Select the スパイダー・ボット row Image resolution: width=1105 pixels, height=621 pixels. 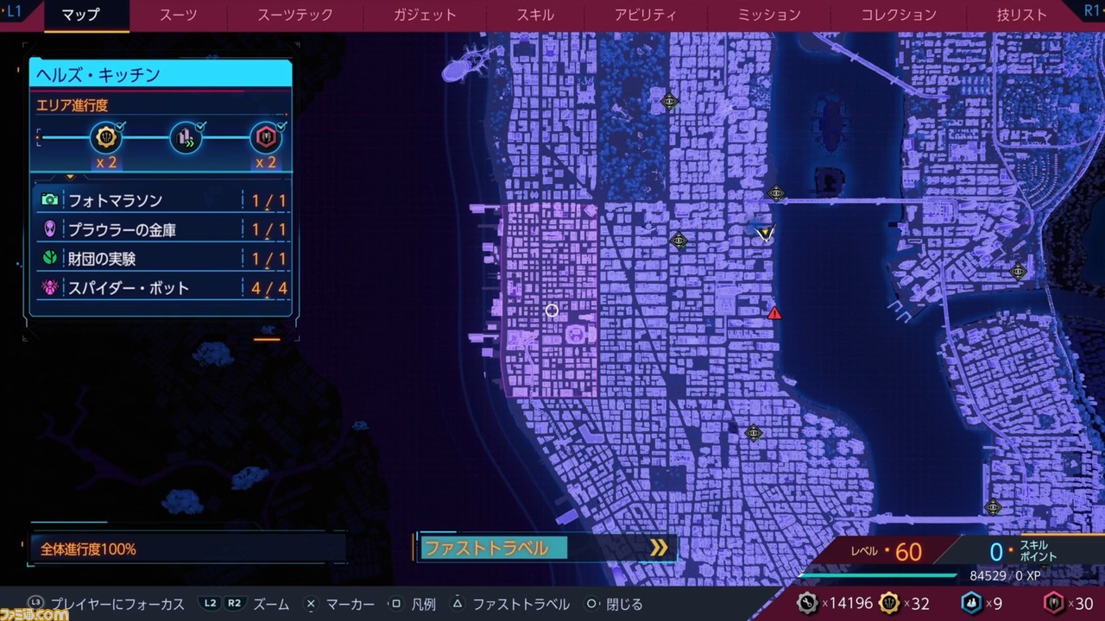(161, 287)
